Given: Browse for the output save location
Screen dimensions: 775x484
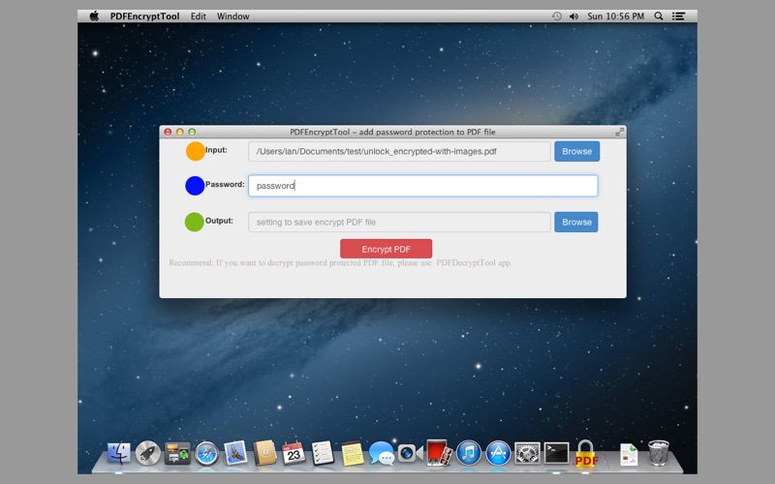Looking at the screenshot, I should coord(575,223).
